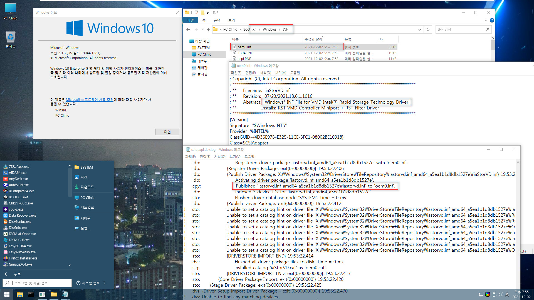Open the Explorer 보기 tab
This screenshot has height=300, width=534.
232,20
